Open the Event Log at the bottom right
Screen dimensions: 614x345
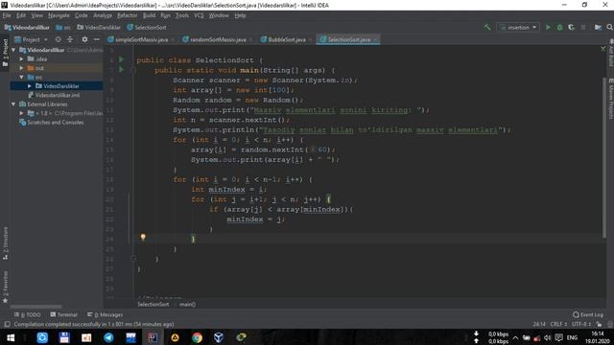coord(588,314)
